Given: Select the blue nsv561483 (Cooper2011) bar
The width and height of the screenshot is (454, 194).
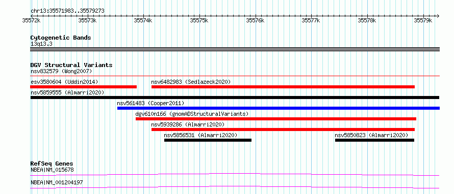Looking at the screenshot, I should (x=279, y=108).
